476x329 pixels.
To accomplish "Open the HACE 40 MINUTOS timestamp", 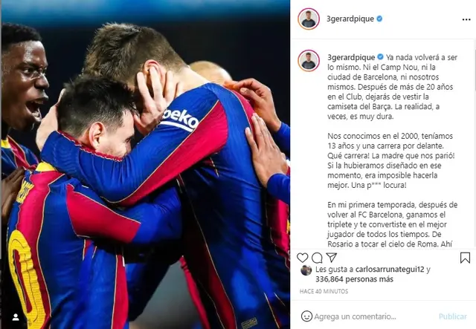I will click(324, 291).
